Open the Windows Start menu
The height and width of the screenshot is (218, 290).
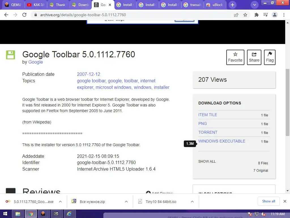[x=5, y=214]
